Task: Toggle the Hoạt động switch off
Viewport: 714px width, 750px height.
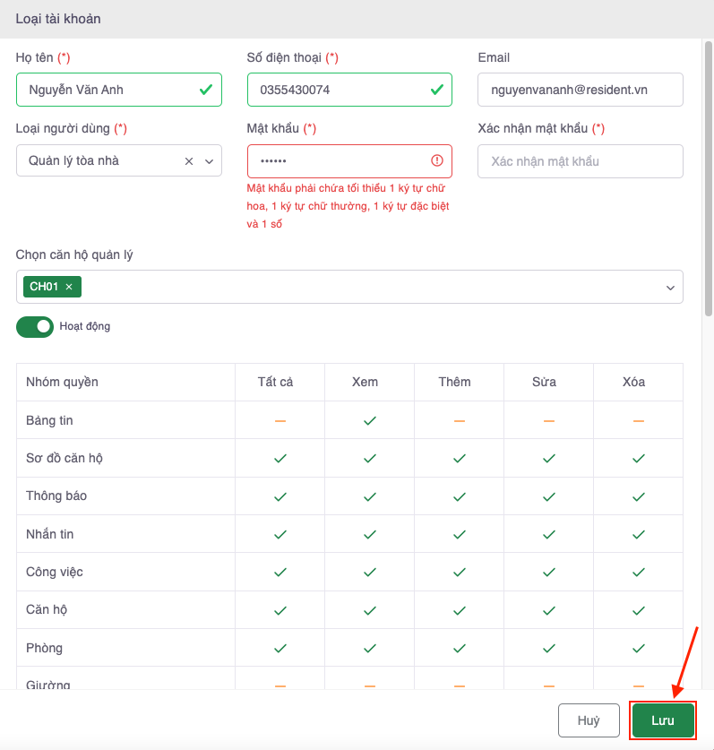Action: pyautogui.click(x=35, y=326)
